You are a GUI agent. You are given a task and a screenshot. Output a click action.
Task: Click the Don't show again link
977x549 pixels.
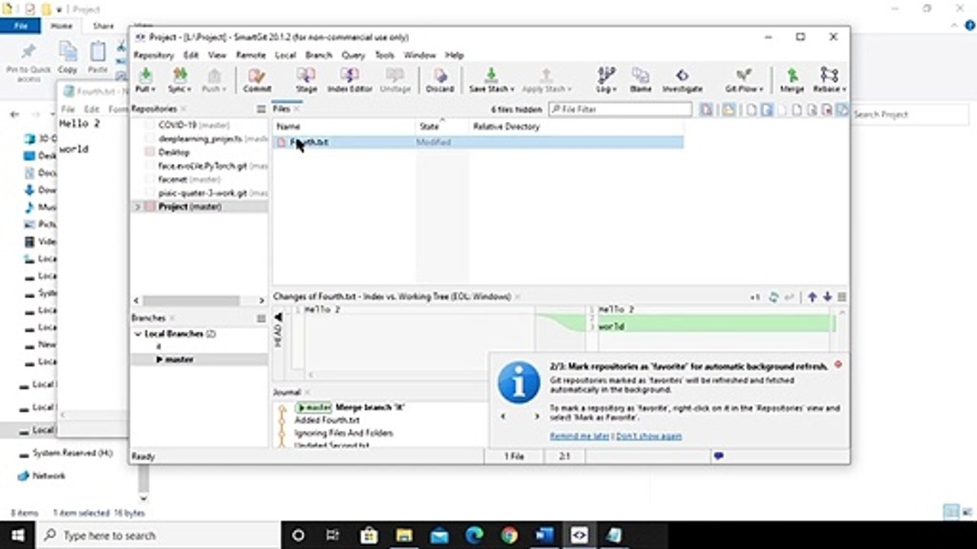[649, 436]
